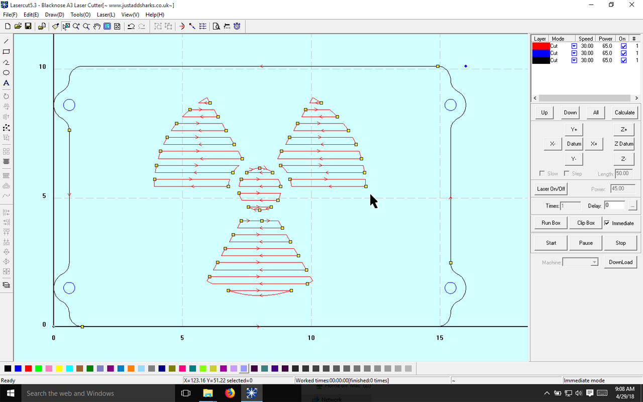Select the Ellipse drawing tool
This screenshot has width=643, height=402.
(x=6, y=73)
